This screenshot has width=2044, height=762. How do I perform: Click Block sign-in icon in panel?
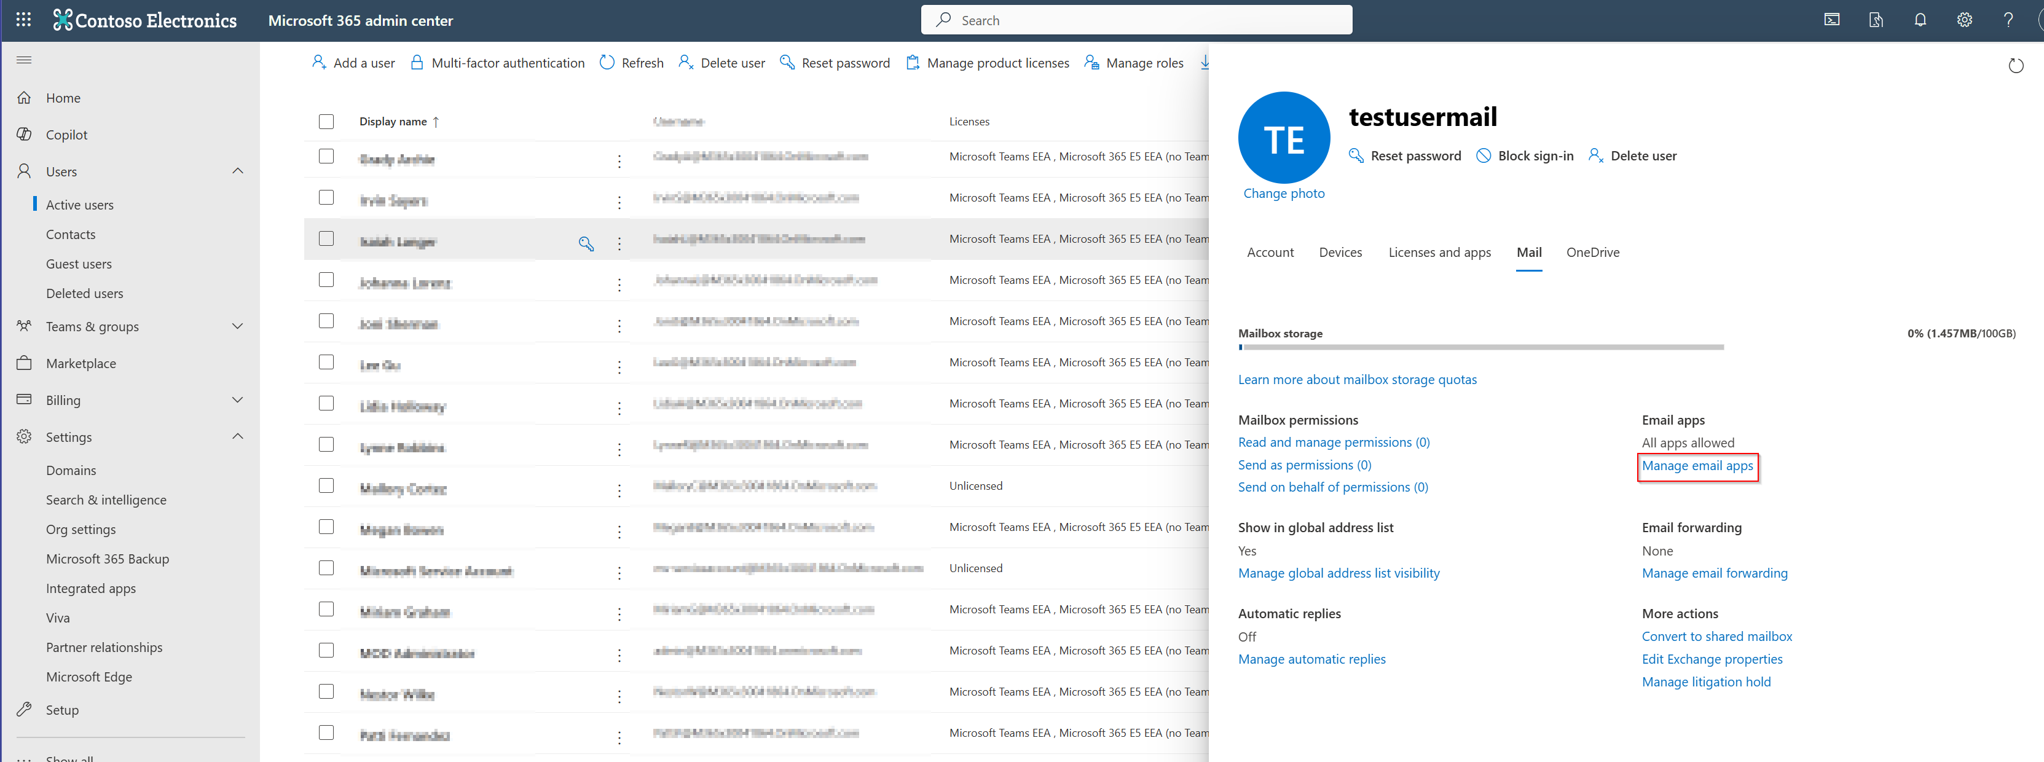tap(1483, 155)
